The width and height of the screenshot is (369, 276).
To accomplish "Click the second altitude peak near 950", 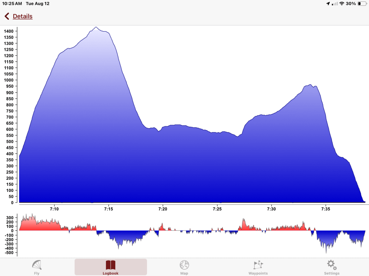I will pos(310,85).
